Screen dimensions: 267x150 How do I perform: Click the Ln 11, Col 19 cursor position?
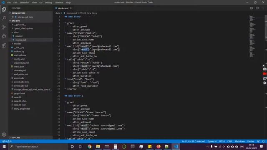[194, 141]
